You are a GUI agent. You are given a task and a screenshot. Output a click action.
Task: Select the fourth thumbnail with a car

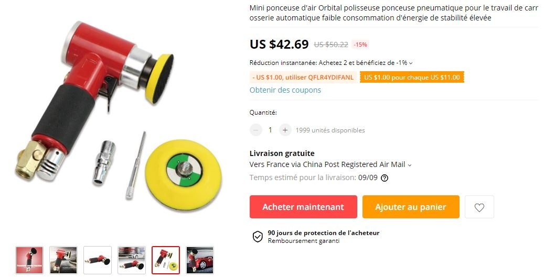point(132,260)
